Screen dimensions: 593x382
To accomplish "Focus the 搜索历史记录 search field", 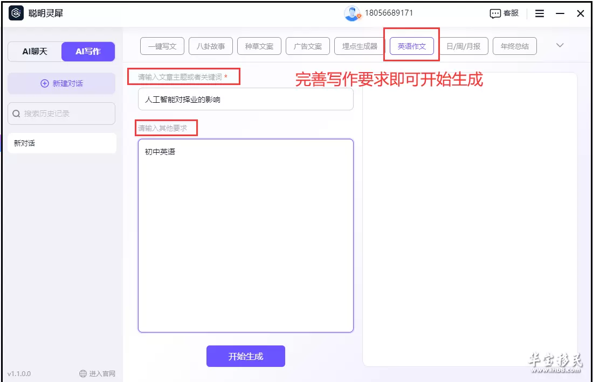I will coord(61,114).
